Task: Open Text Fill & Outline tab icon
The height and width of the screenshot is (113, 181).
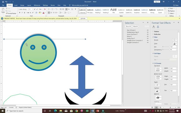Action: [153, 27]
